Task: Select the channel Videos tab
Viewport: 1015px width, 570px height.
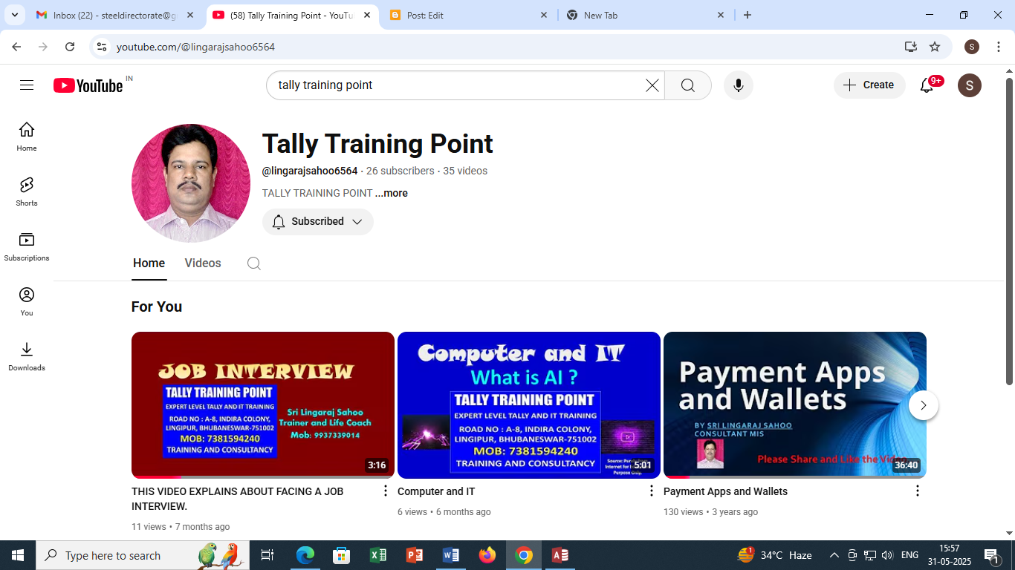Action: 203,263
